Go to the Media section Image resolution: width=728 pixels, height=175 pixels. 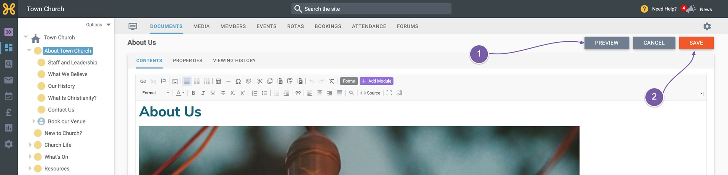coord(201,26)
